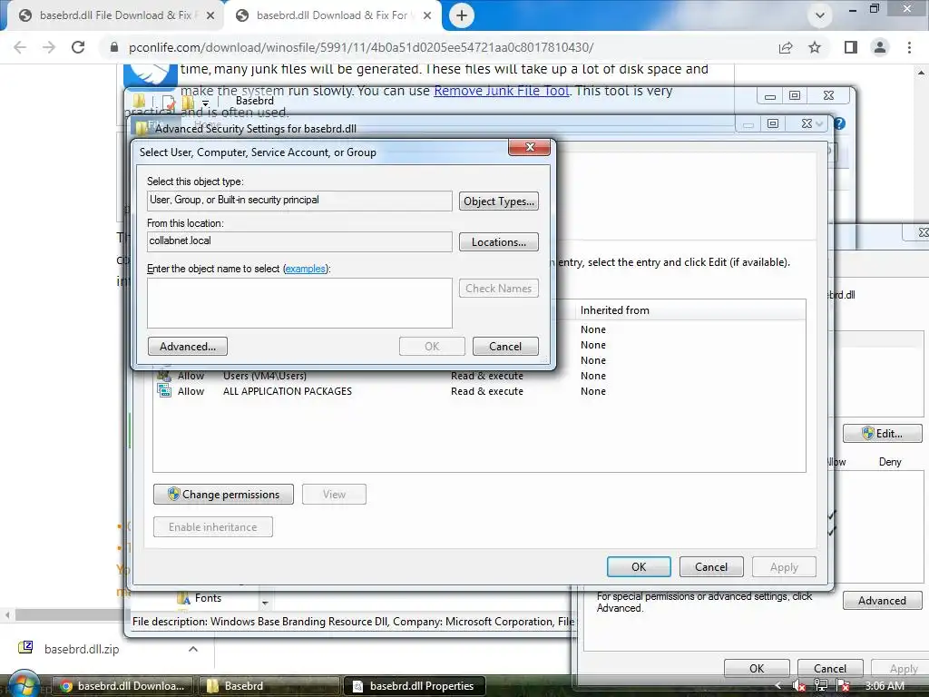
Task: Open Chrome side panel icon
Action: point(851,47)
